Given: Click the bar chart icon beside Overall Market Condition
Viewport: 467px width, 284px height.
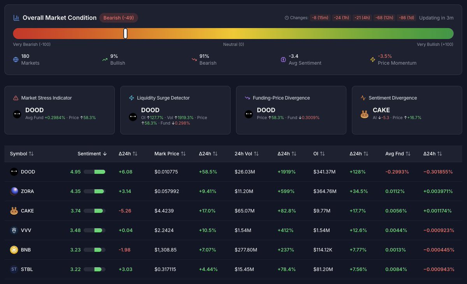Looking at the screenshot, I should tap(16, 17).
